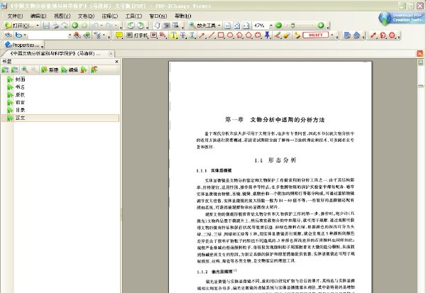Open the 工具(T) menu
Viewport: 426px width, 293px height.
133,16
